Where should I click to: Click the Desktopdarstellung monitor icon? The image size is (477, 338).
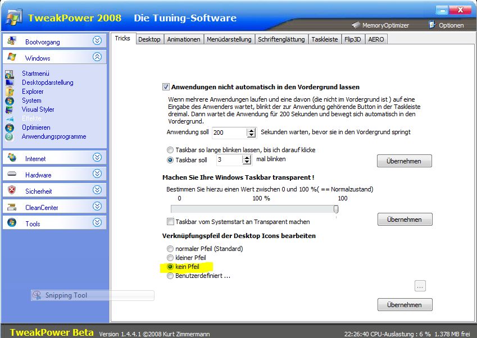[x=10, y=83]
